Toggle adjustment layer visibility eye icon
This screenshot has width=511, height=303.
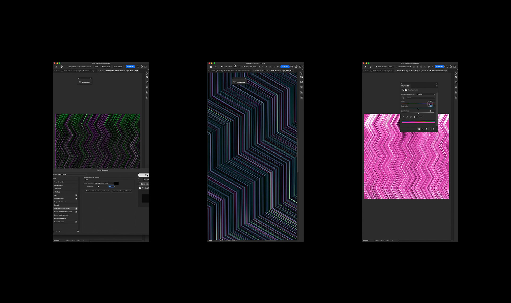430,129
